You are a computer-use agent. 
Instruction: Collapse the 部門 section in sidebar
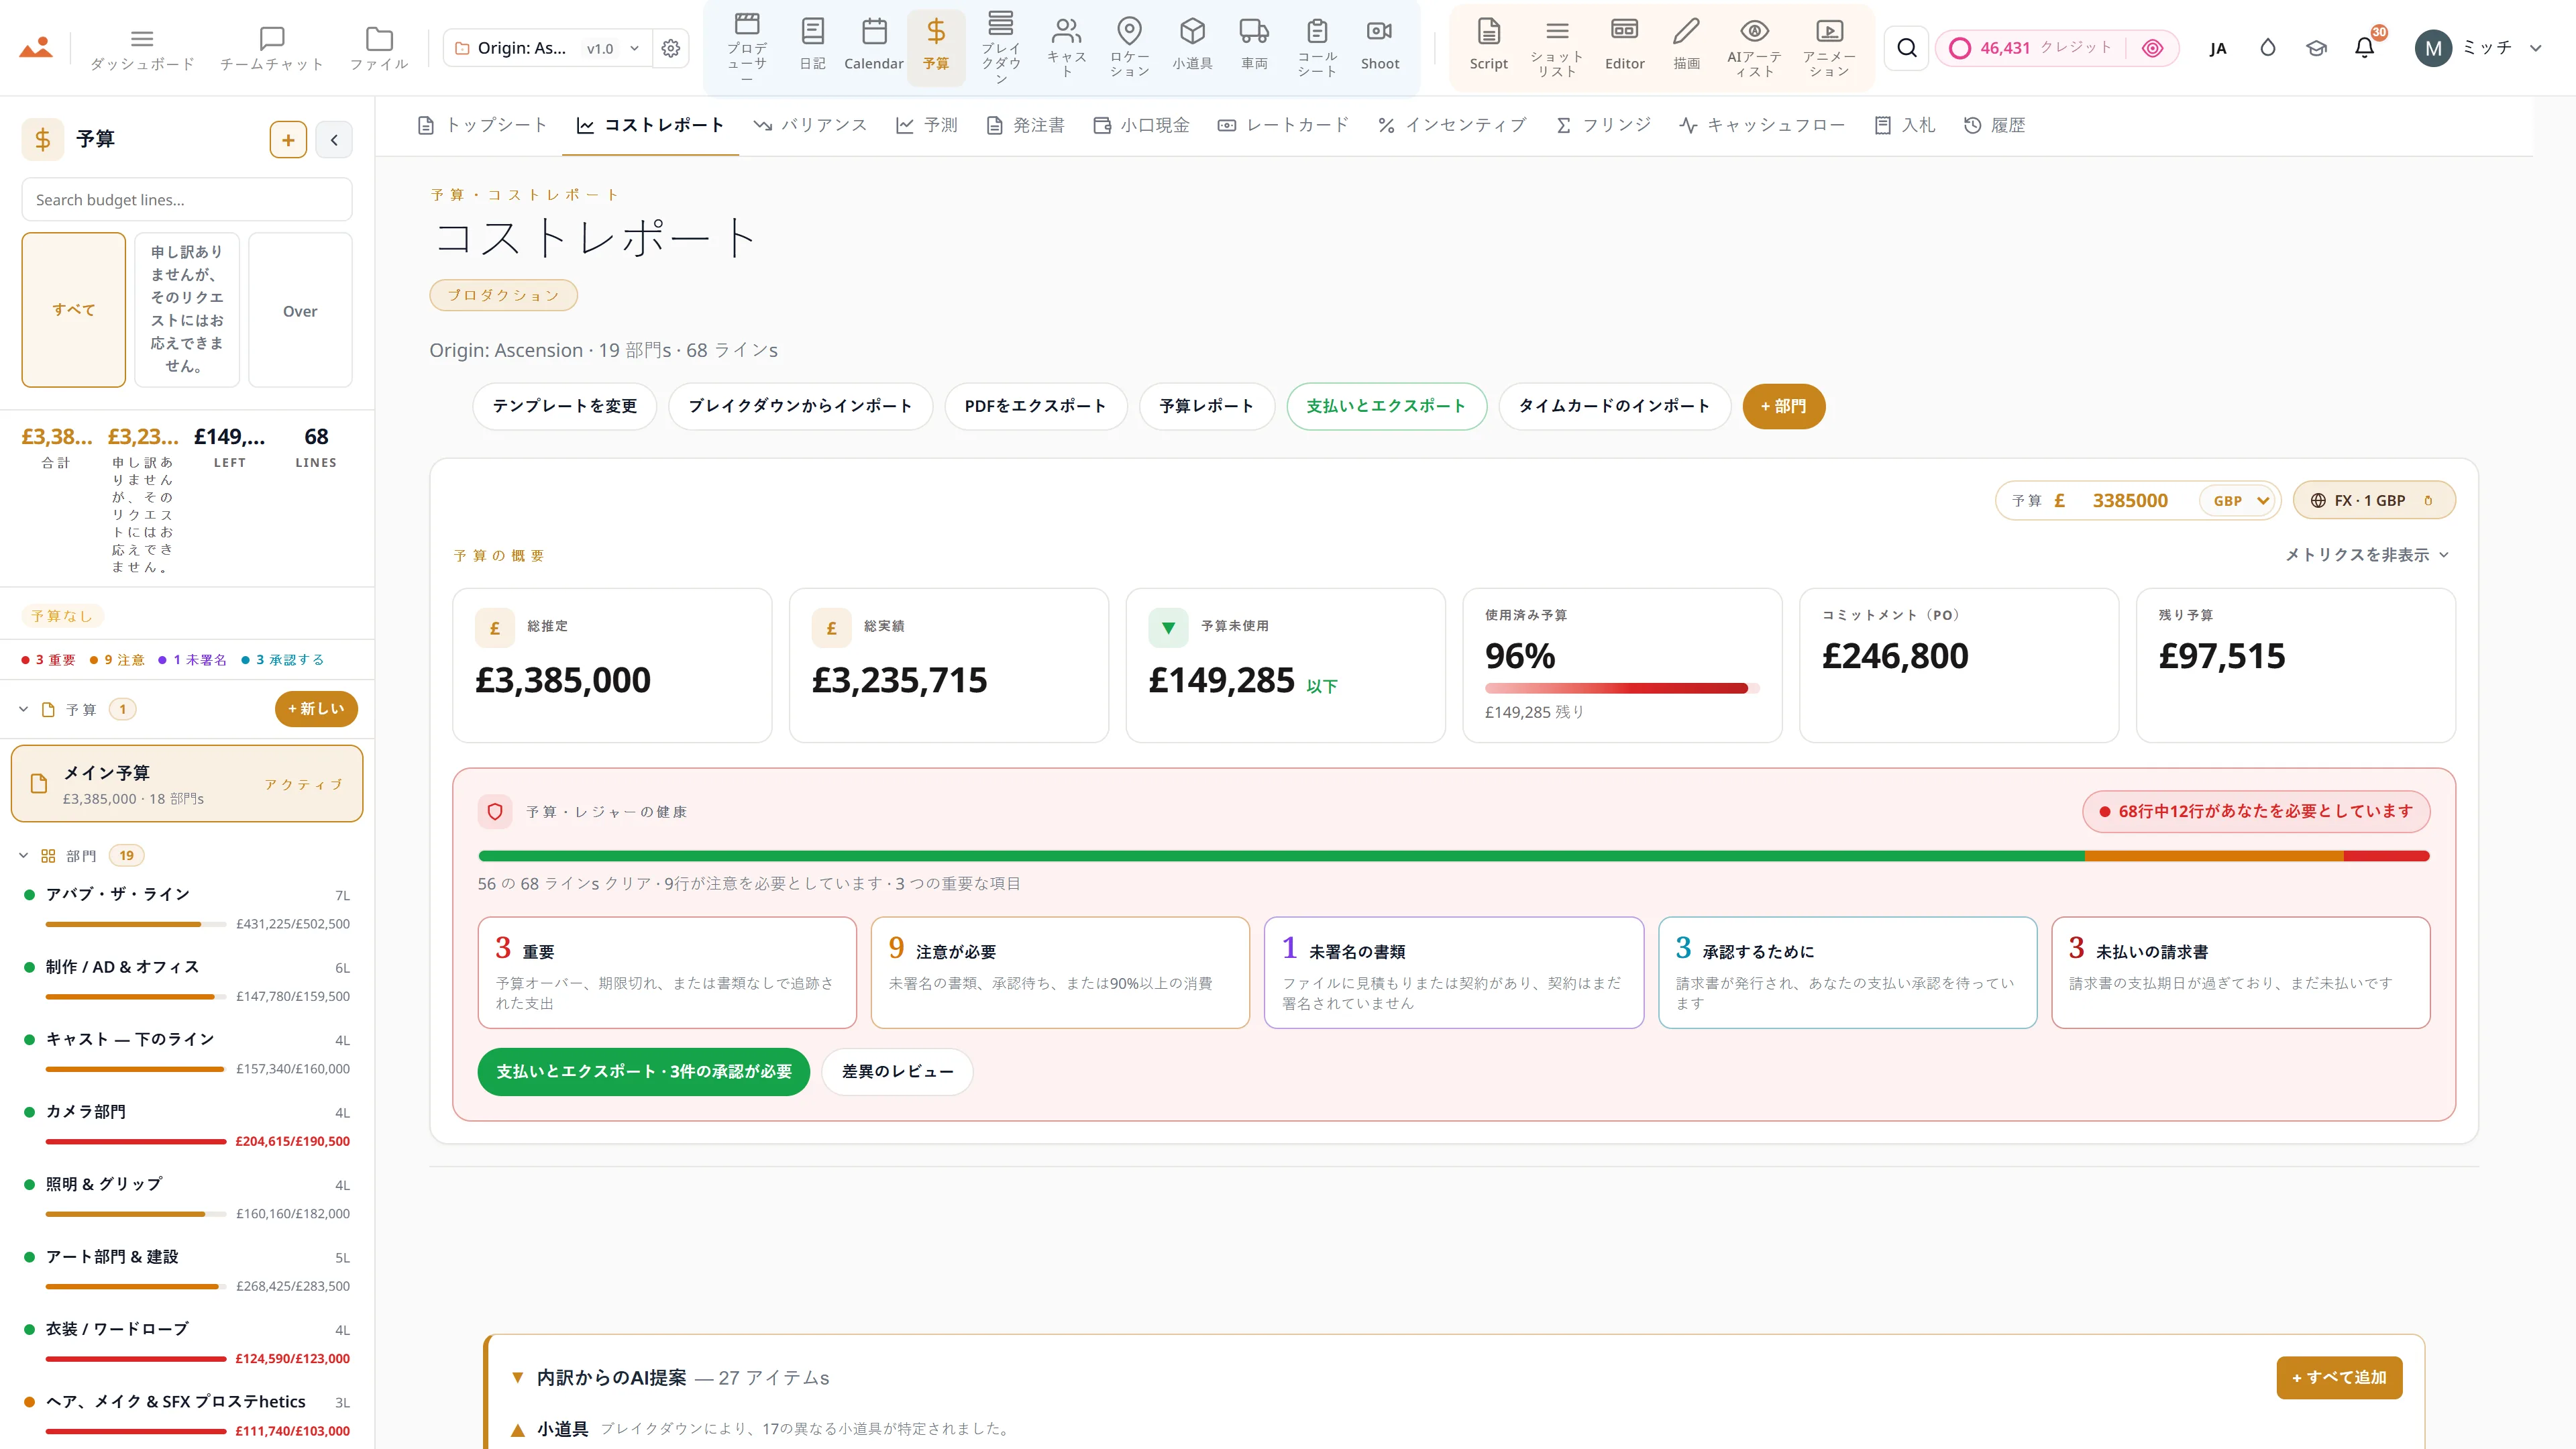pos(24,856)
